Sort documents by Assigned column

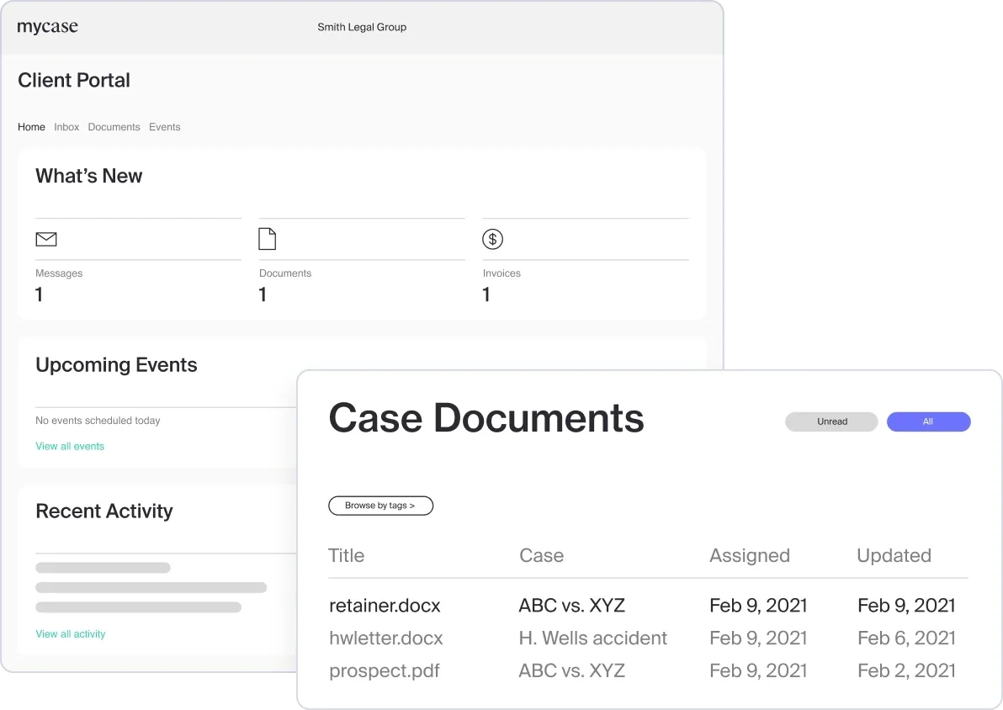click(749, 555)
